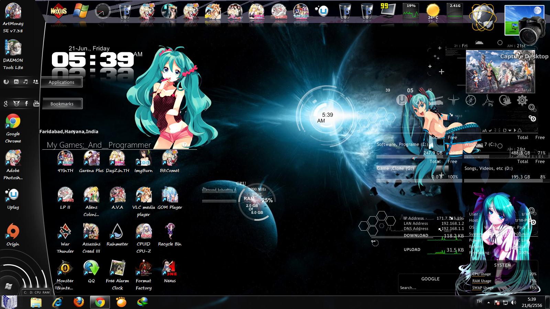Click the Windows flag icon in the top dock
Screen dimensions: 550x309
(81, 11)
